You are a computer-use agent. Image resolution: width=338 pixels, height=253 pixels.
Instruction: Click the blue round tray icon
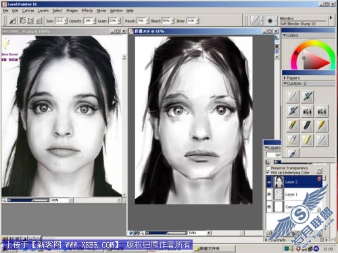click(316, 249)
